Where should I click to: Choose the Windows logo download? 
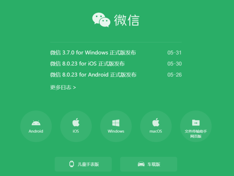pos(116,123)
